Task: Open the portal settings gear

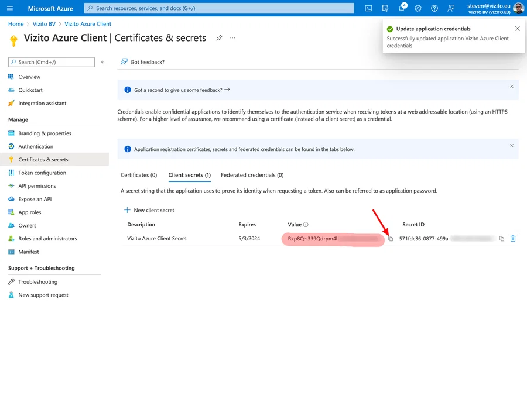Action: pyautogui.click(x=418, y=8)
